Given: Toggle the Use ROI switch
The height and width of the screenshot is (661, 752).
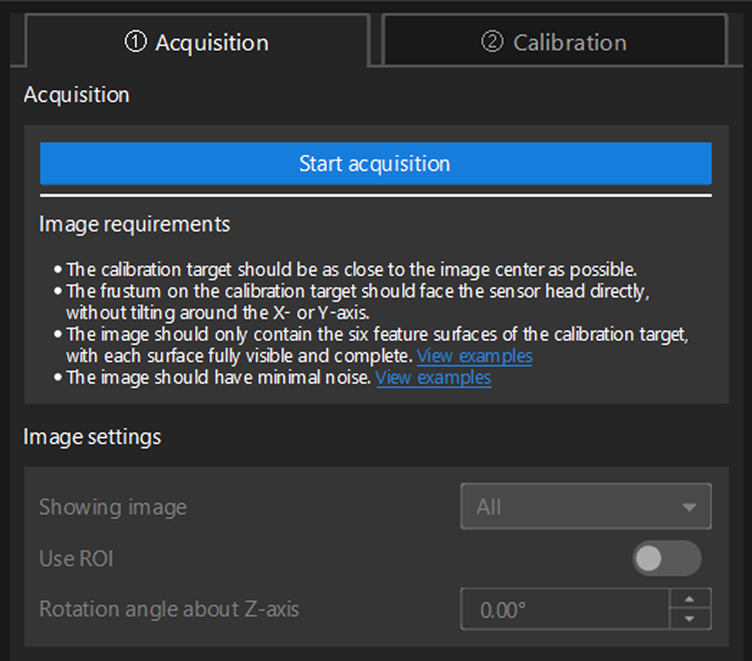Looking at the screenshot, I should [x=666, y=558].
